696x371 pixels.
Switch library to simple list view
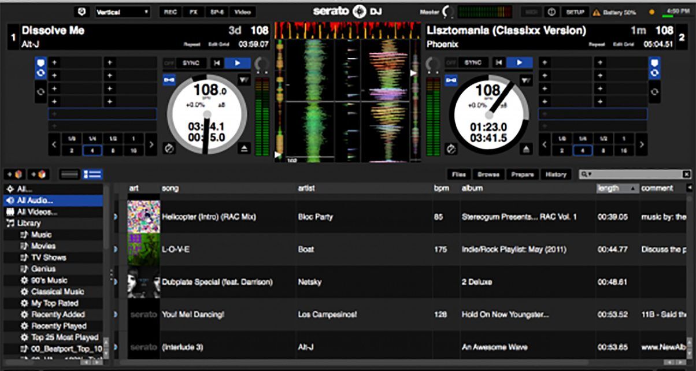(x=69, y=174)
